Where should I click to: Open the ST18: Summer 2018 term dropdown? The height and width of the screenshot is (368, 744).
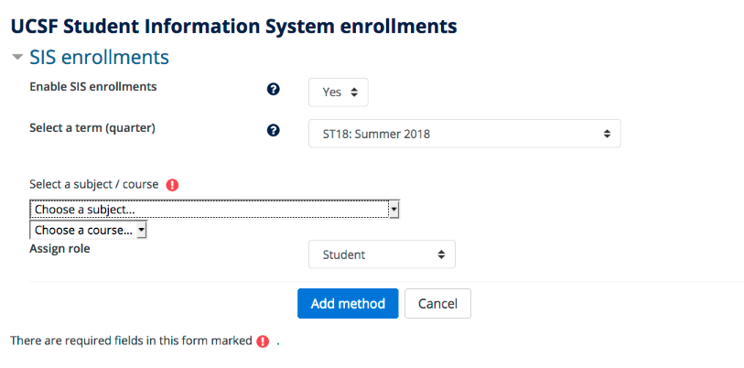(465, 134)
